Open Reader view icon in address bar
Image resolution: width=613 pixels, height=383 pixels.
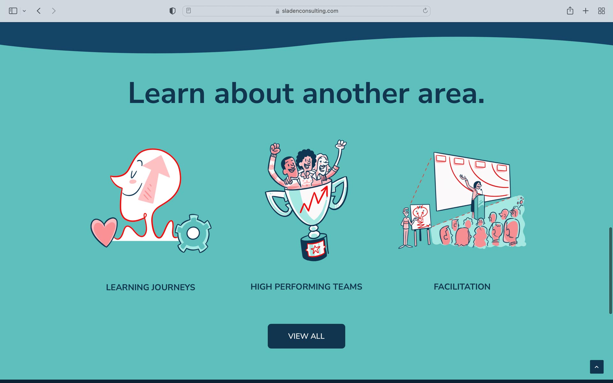coord(189,11)
